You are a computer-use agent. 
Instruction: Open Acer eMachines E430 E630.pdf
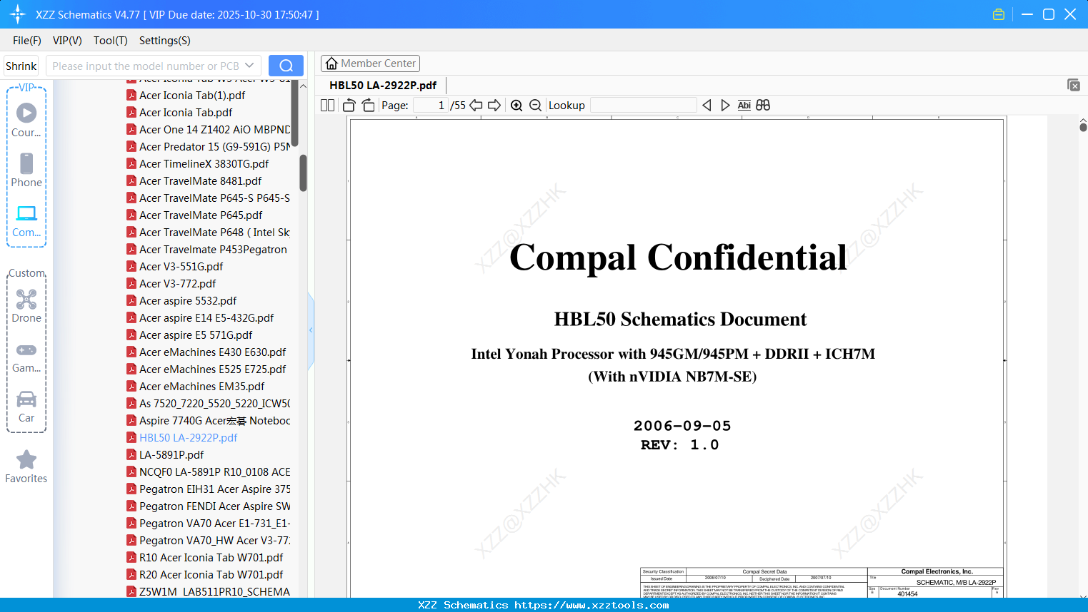click(x=213, y=352)
